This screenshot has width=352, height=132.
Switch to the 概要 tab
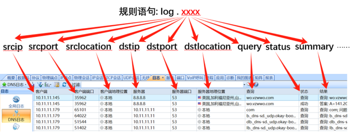click(x=11, y=78)
